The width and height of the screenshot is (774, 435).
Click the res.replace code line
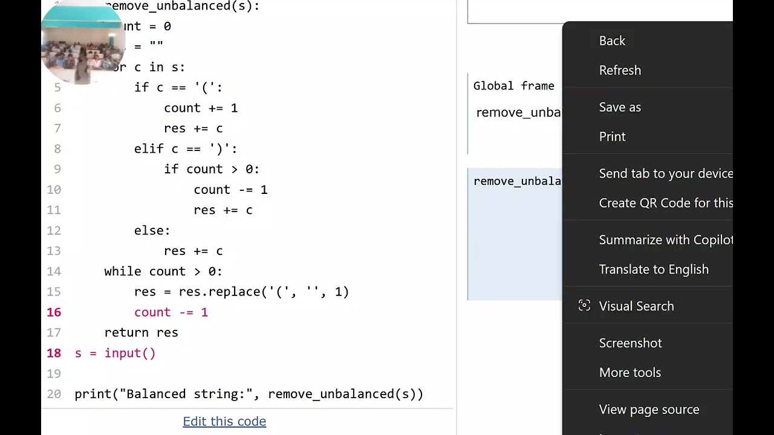[x=241, y=292]
